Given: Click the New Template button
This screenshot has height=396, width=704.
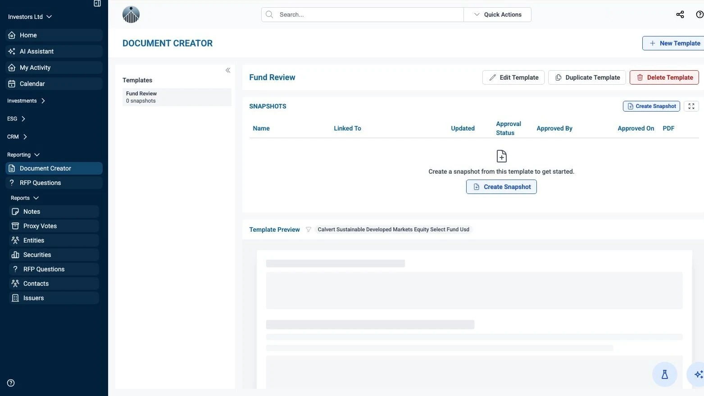Looking at the screenshot, I should tap(674, 43).
